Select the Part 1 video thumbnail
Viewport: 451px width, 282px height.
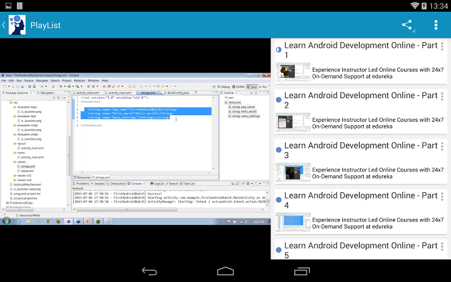[293, 72]
